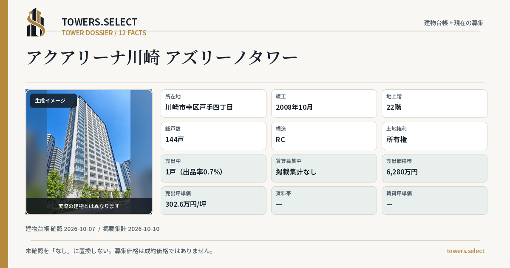The height and width of the screenshot is (268, 510).
Task: Select the 竣工 2008年10月 card
Action: [x=324, y=103]
